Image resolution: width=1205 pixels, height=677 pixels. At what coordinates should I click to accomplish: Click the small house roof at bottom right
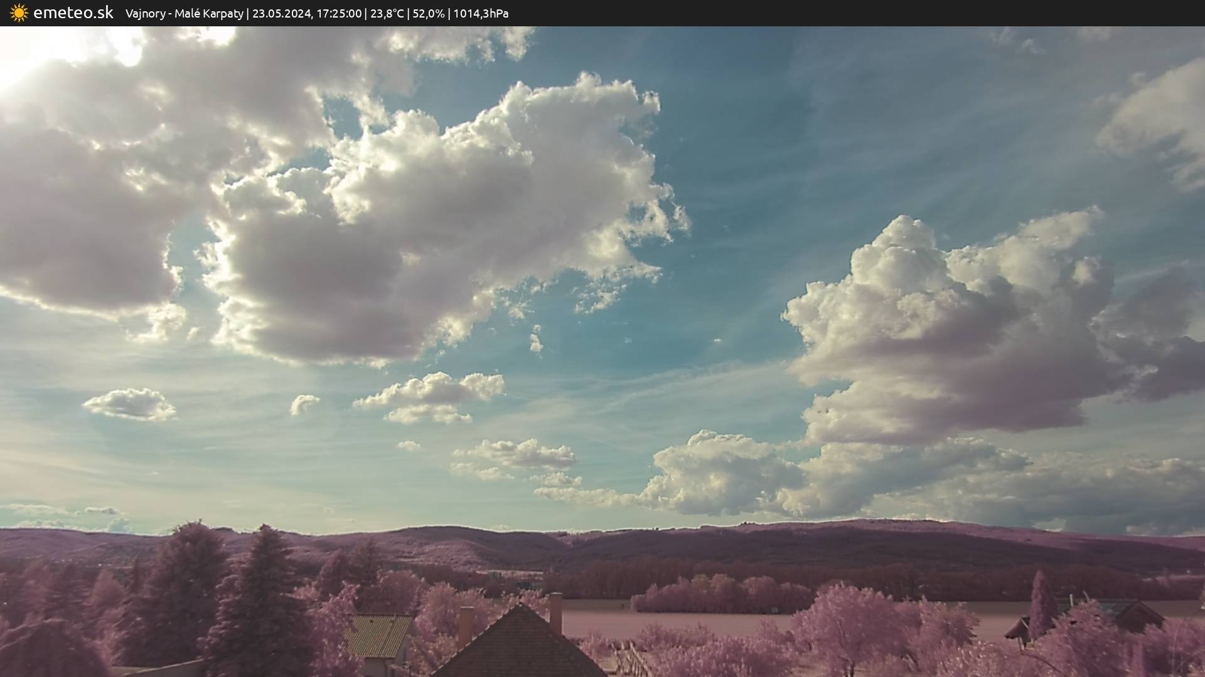click(1136, 614)
